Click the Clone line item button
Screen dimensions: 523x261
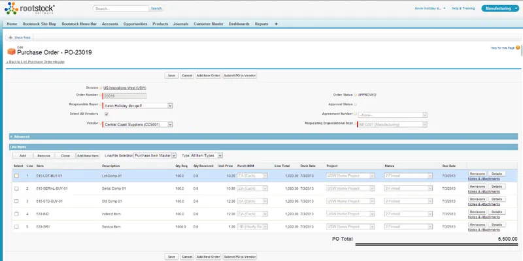click(x=65, y=155)
